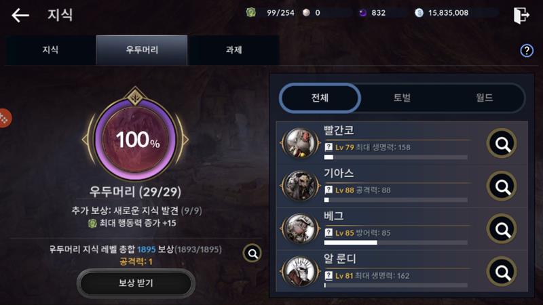The width and height of the screenshot is (543, 305).
Task: Select the 전체 filter
Action: 320,98
